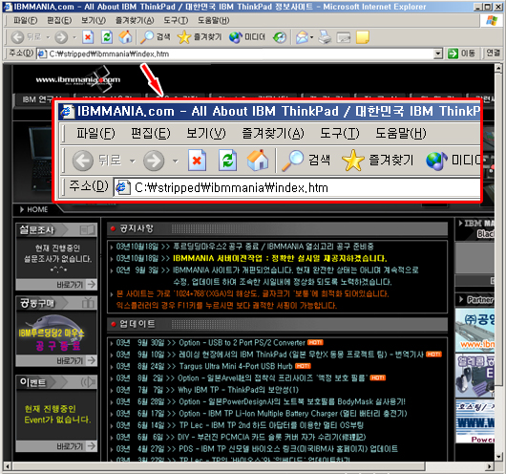Click the vertical scrollbar down arrow
This screenshot has width=506, height=474.
(x=498, y=457)
